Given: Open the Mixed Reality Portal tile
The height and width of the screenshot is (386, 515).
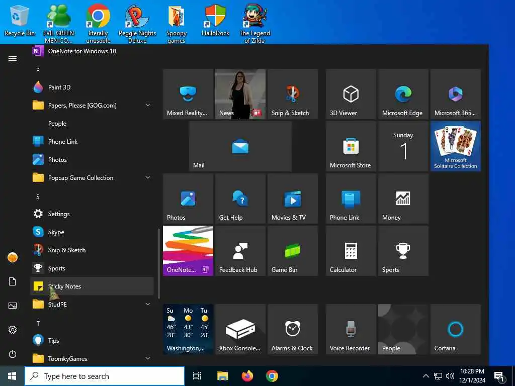Looking at the screenshot, I should click(x=188, y=94).
